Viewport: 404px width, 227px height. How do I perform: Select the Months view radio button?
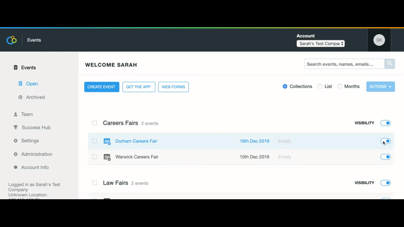(339, 86)
